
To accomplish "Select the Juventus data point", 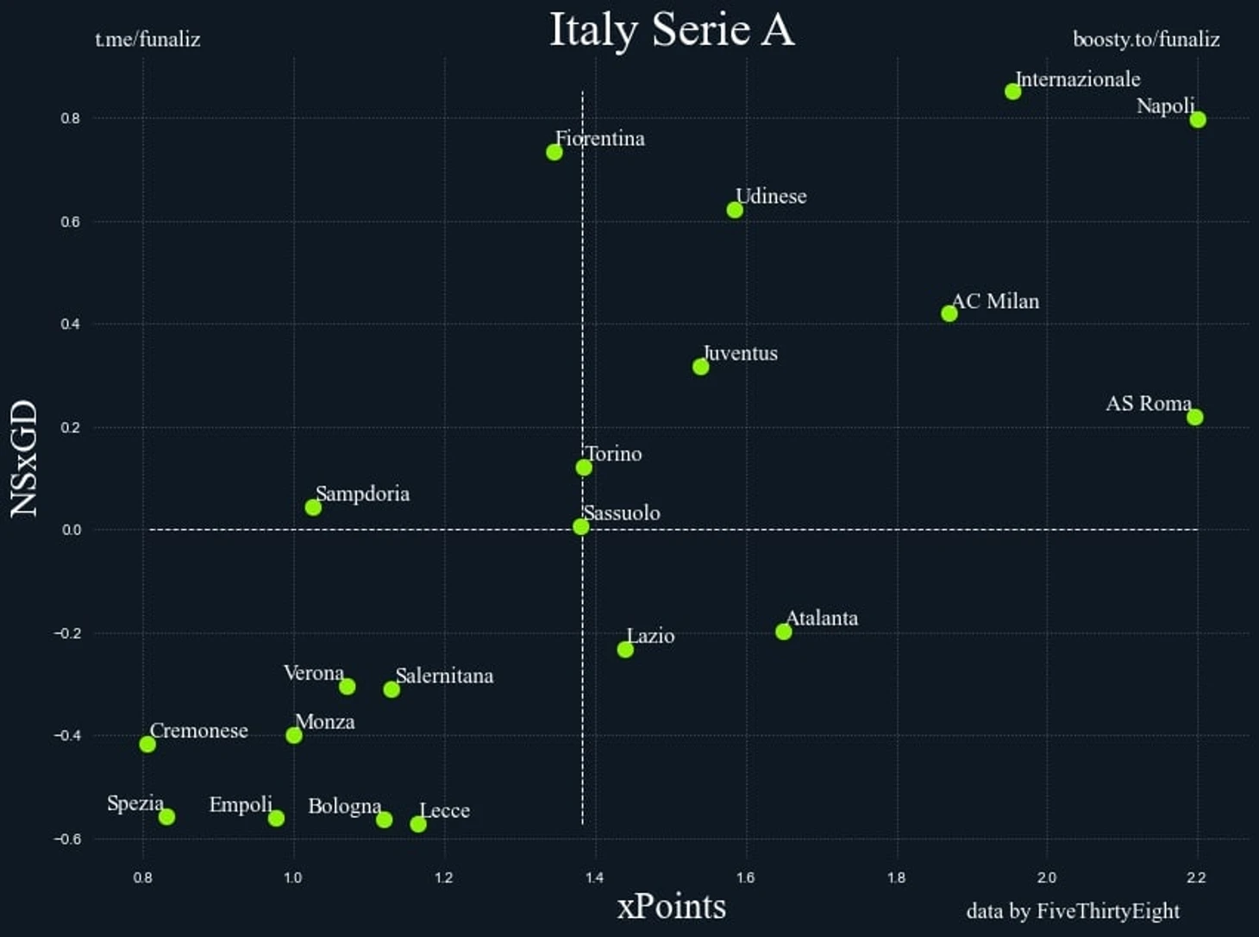I will tap(700, 367).
